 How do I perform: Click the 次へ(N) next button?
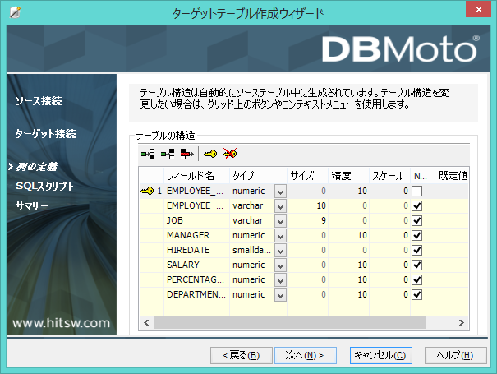(x=306, y=355)
